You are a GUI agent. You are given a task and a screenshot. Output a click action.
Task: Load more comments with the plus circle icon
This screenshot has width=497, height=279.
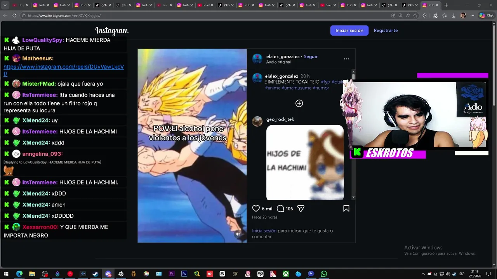[x=299, y=103]
